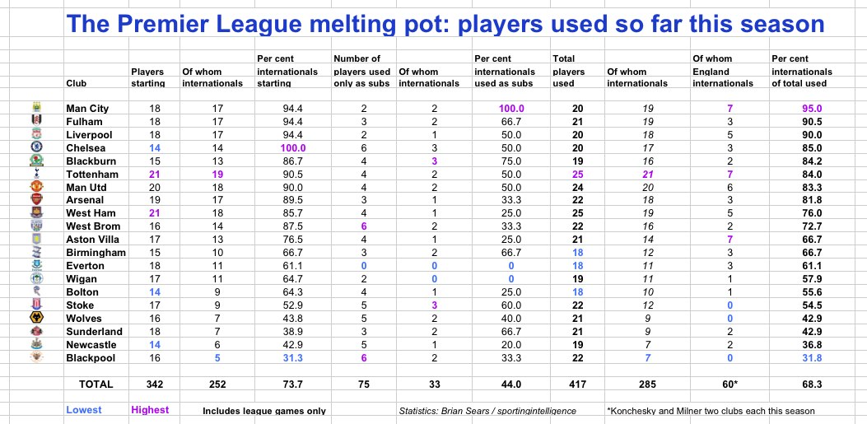Click Man City's 95.0 percent cell
The width and height of the screenshot is (867, 424).
812,109
